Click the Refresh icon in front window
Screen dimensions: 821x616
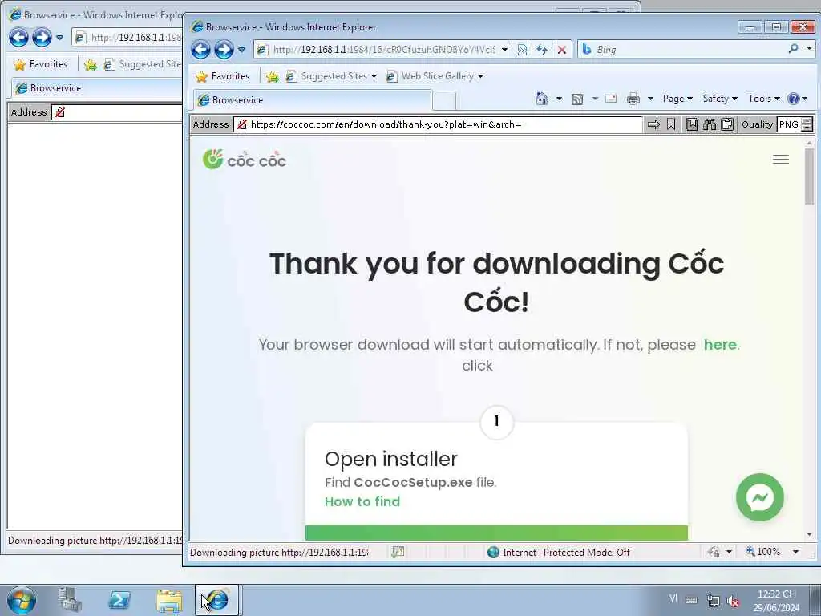point(542,50)
